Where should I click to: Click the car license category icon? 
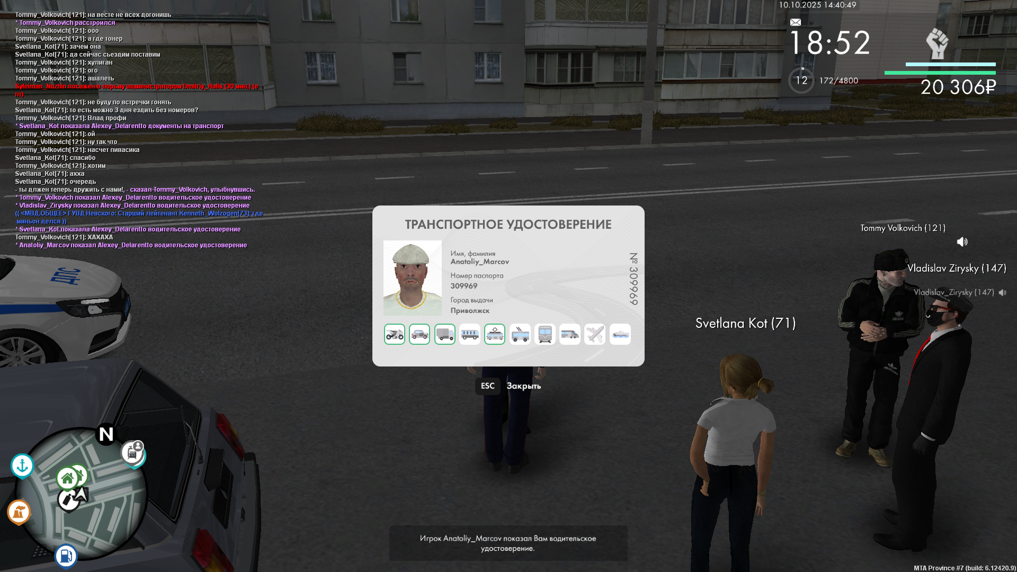click(x=420, y=334)
